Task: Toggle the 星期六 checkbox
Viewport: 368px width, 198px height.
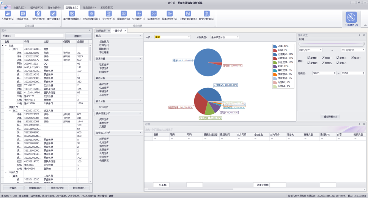Action: [x=338, y=63]
